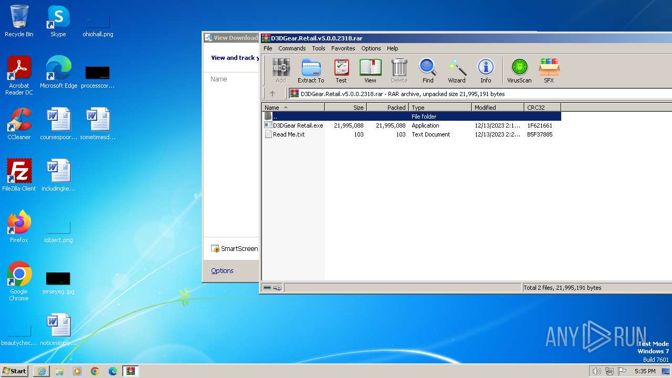Click the Delete toolbar icon

[x=399, y=71]
